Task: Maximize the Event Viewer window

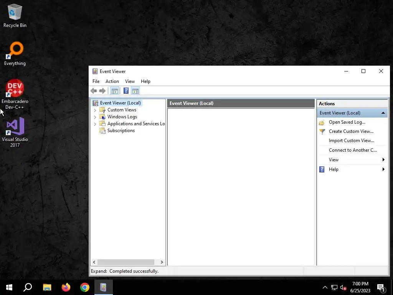Action: coord(363,71)
